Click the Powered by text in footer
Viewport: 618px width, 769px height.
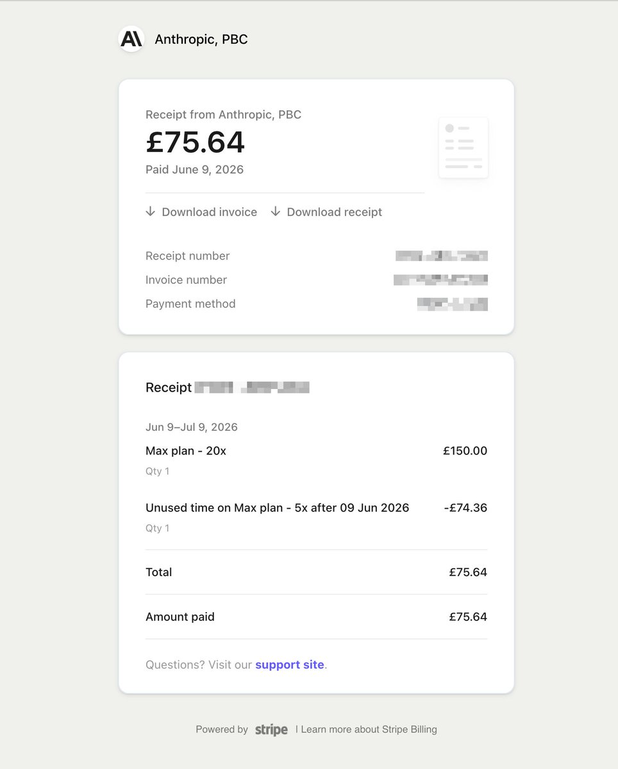pyautogui.click(x=222, y=729)
